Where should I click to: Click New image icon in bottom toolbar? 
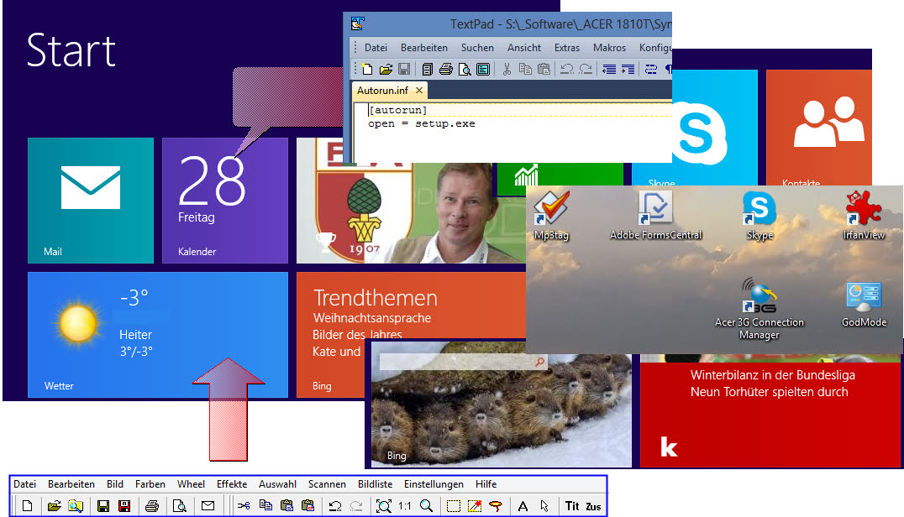pyautogui.click(x=27, y=506)
